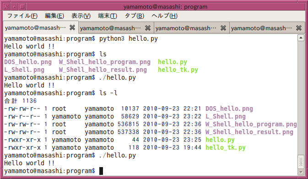This screenshot has height=179, width=308.
Task: Click the window maximize icon in title bar
Action: click(22, 7)
